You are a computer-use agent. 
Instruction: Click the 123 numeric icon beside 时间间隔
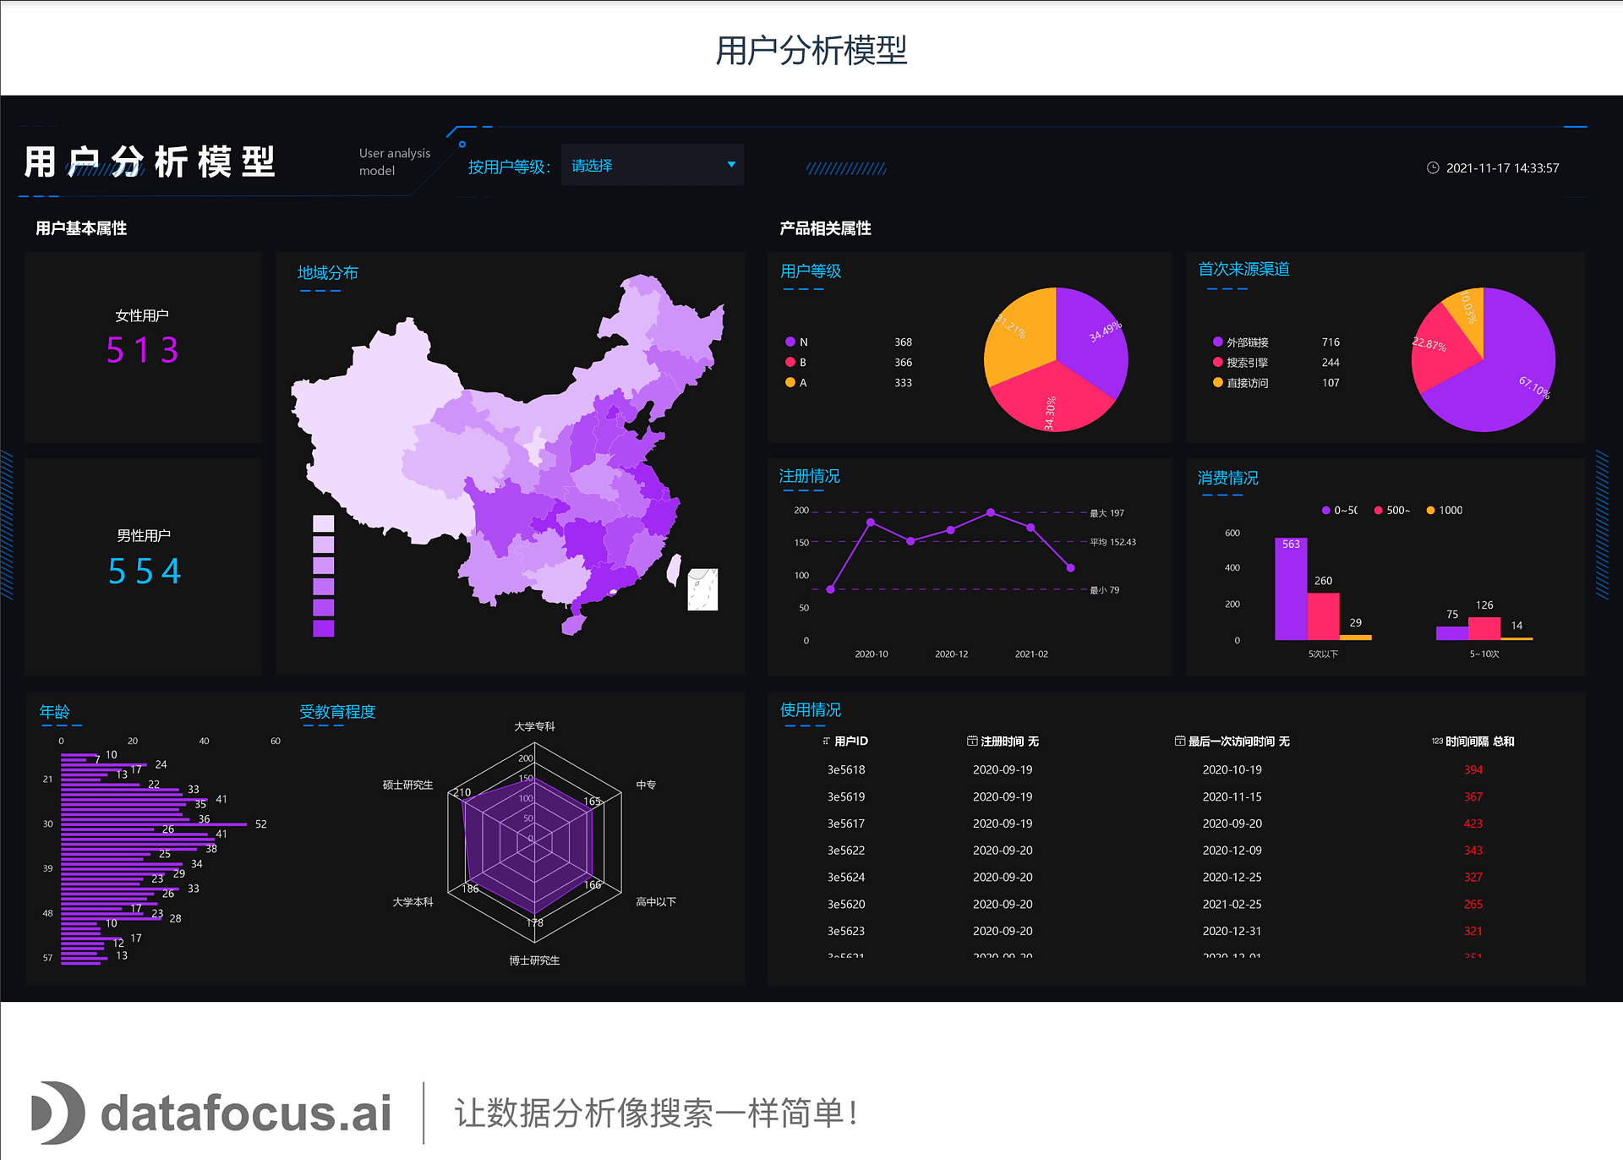[1437, 741]
